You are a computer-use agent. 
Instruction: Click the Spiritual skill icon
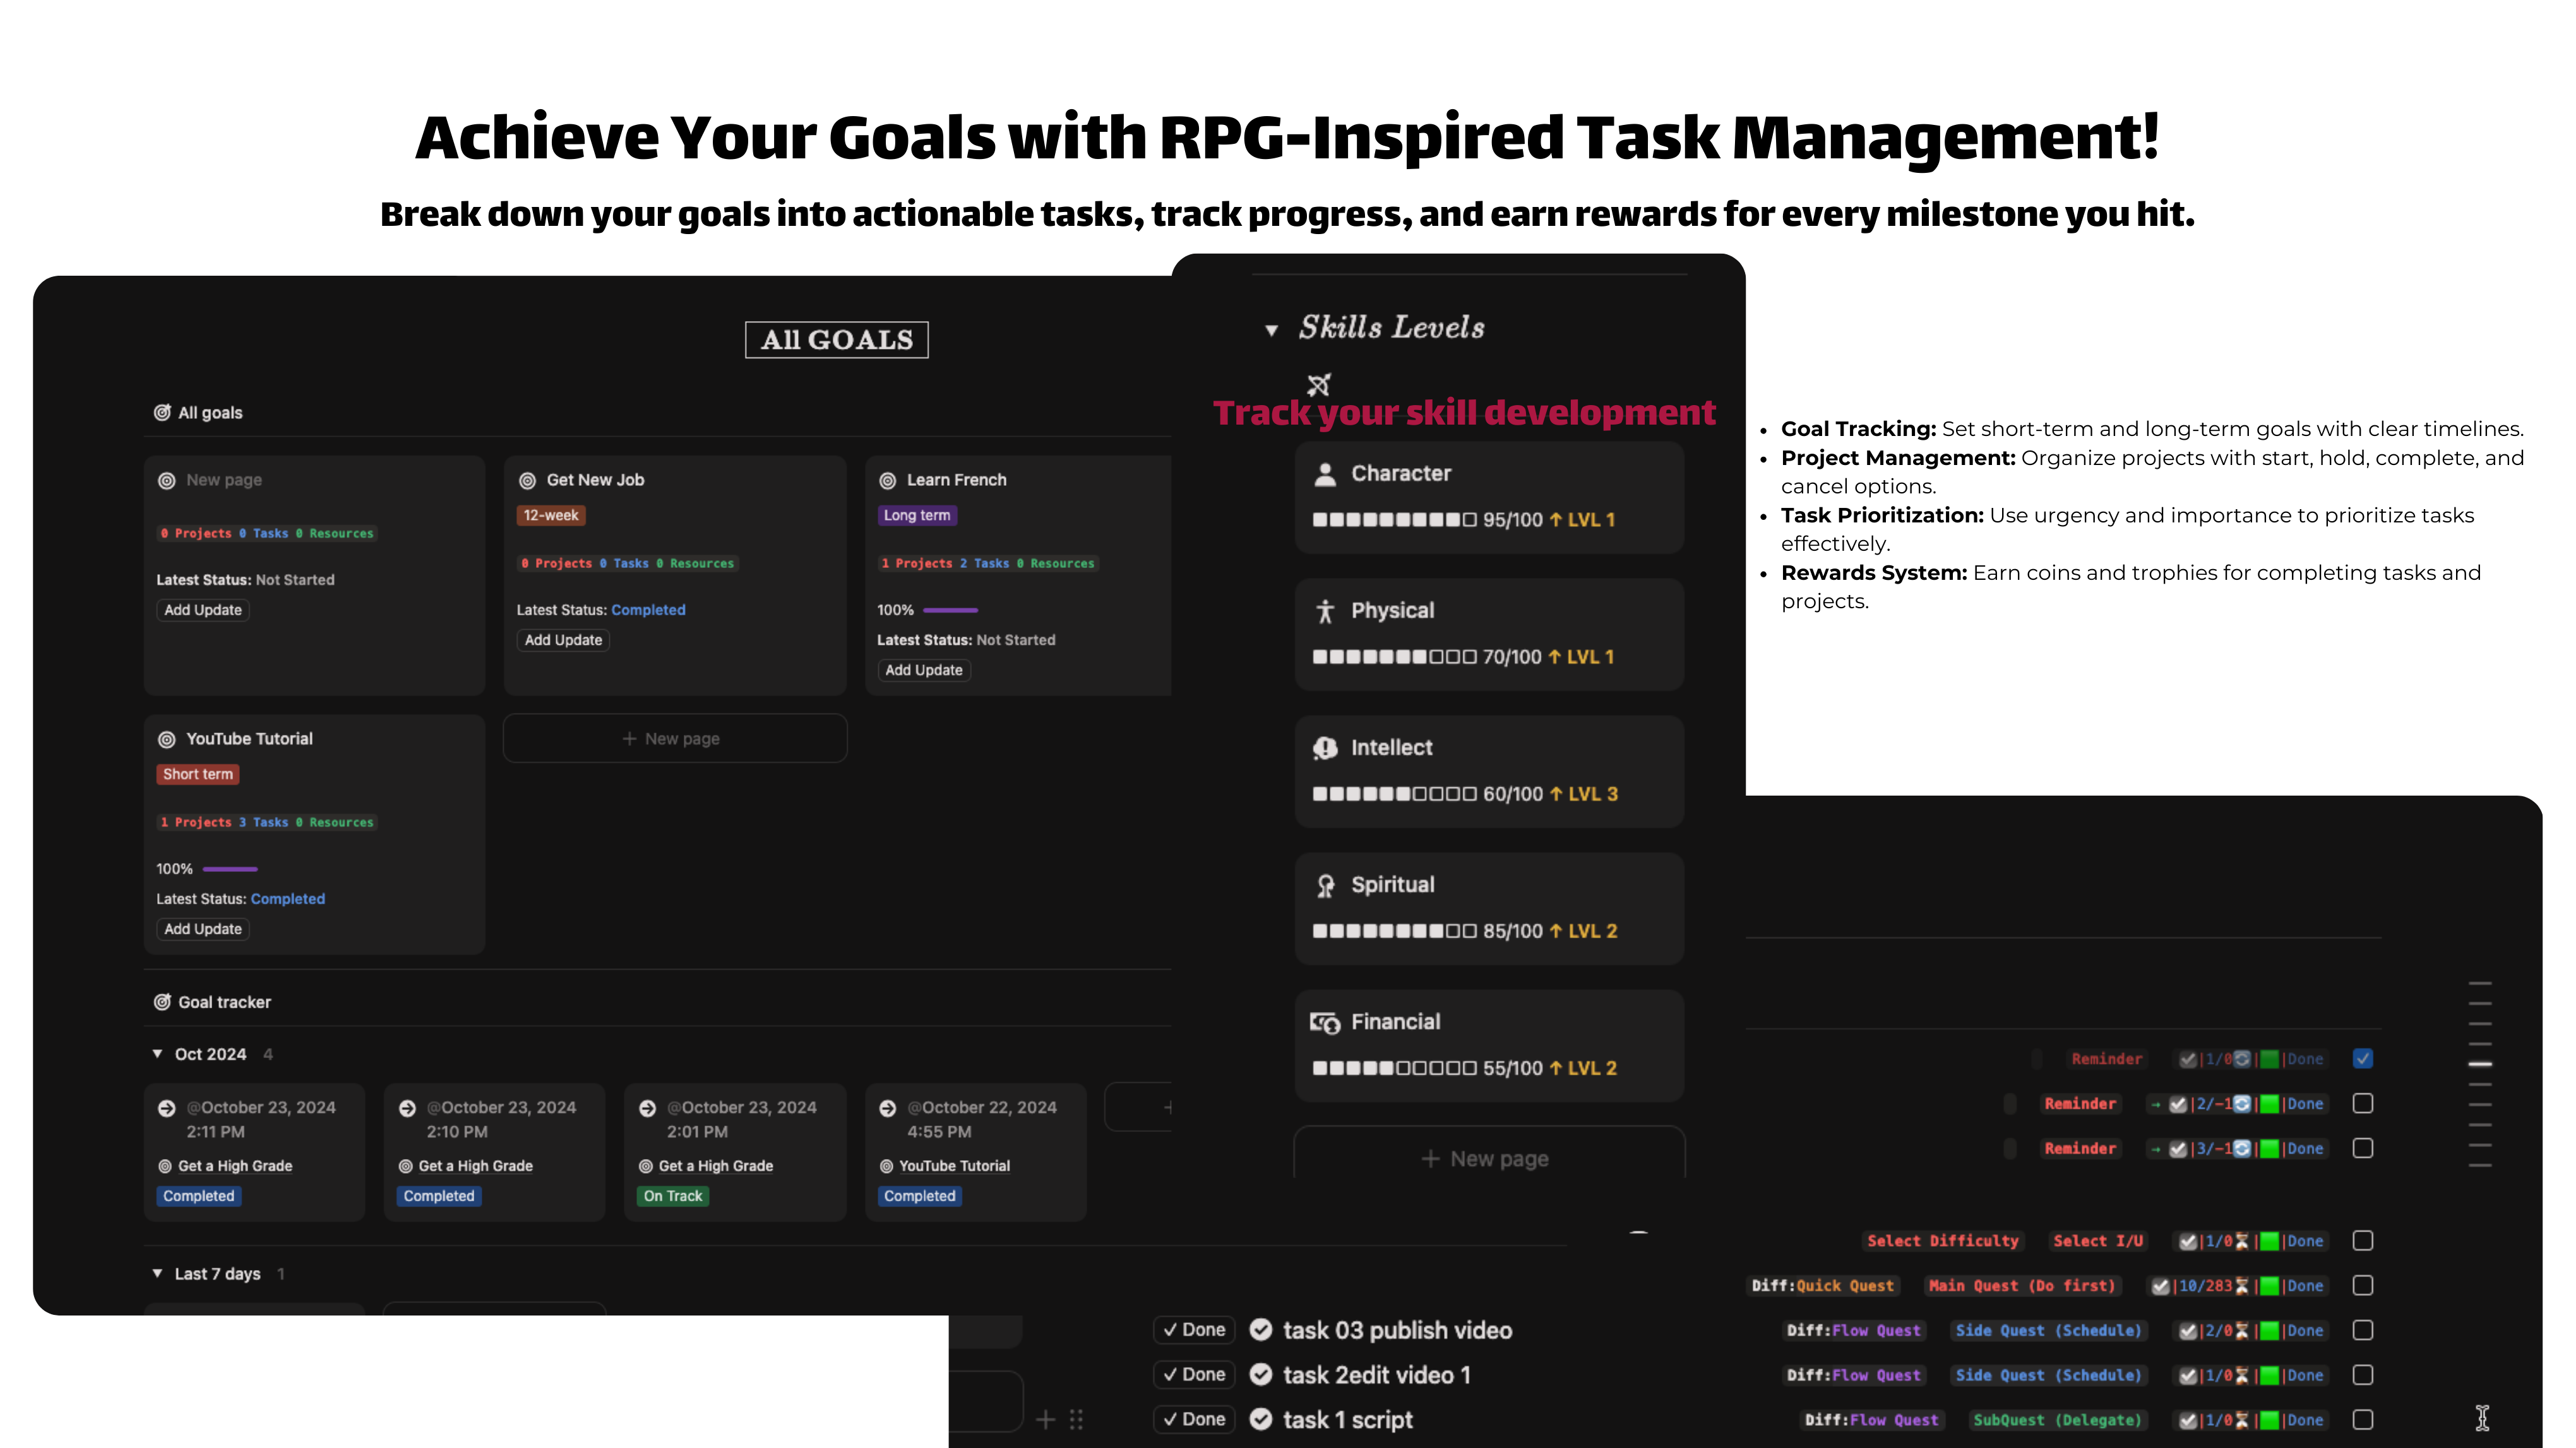[x=1324, y=885]
